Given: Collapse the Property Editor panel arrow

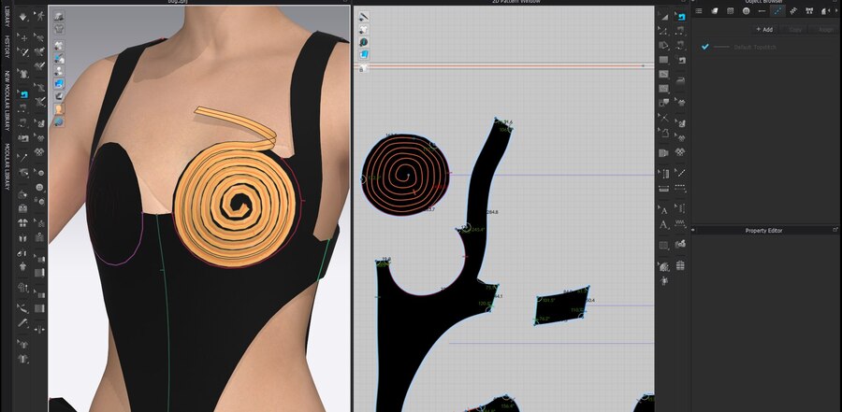Looking at the screenshot, I should click(x=693, y=230).
